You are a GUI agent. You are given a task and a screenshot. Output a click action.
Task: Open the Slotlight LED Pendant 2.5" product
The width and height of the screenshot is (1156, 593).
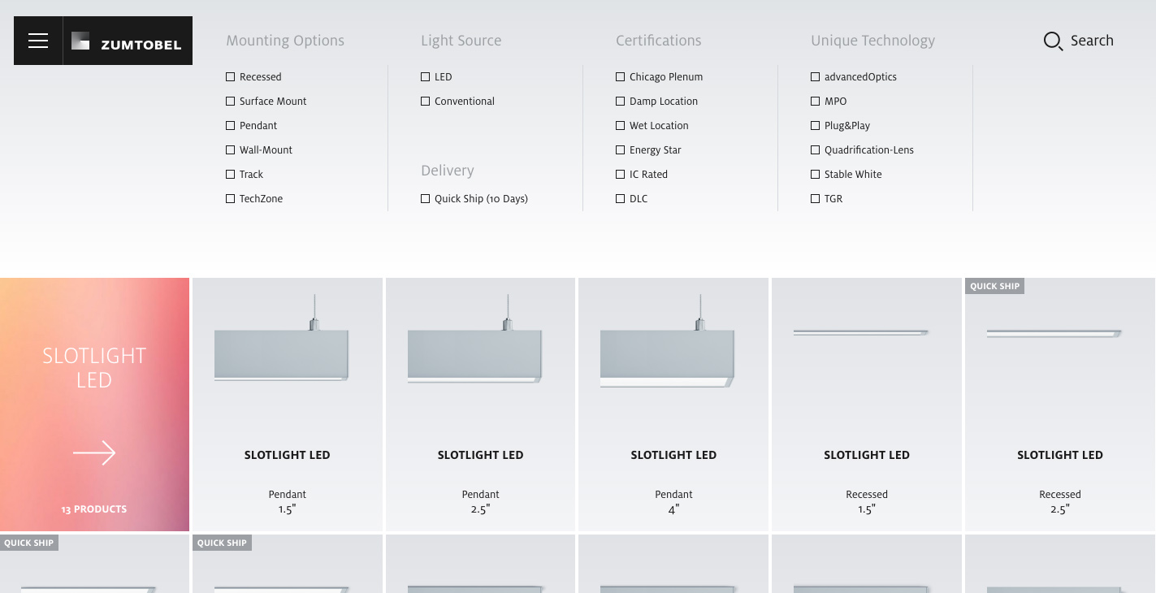coord(481,405)
